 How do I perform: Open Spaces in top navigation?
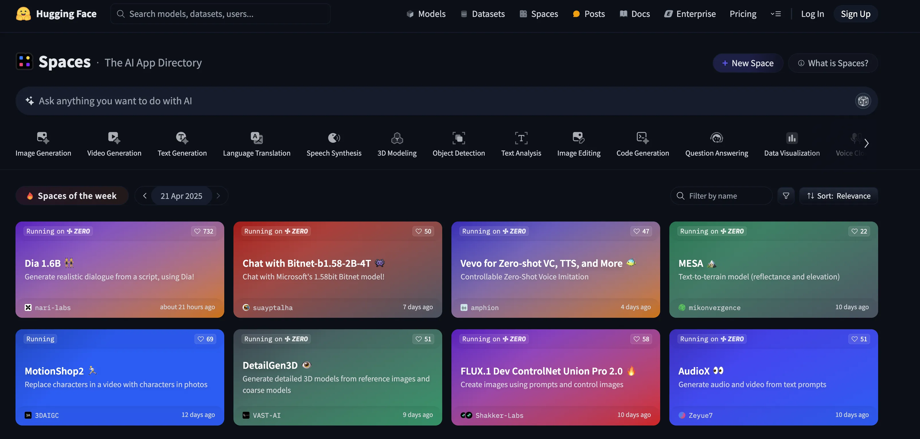point(539,14)
